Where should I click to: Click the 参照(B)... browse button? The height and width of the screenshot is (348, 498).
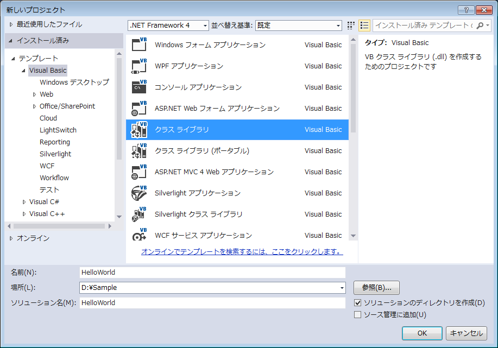pyautogui.click(x=376, y=288)
